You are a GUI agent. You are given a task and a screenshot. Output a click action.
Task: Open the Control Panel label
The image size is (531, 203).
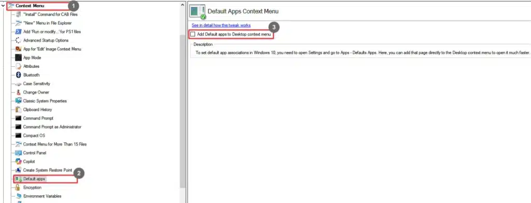click(x=35, y=153)
